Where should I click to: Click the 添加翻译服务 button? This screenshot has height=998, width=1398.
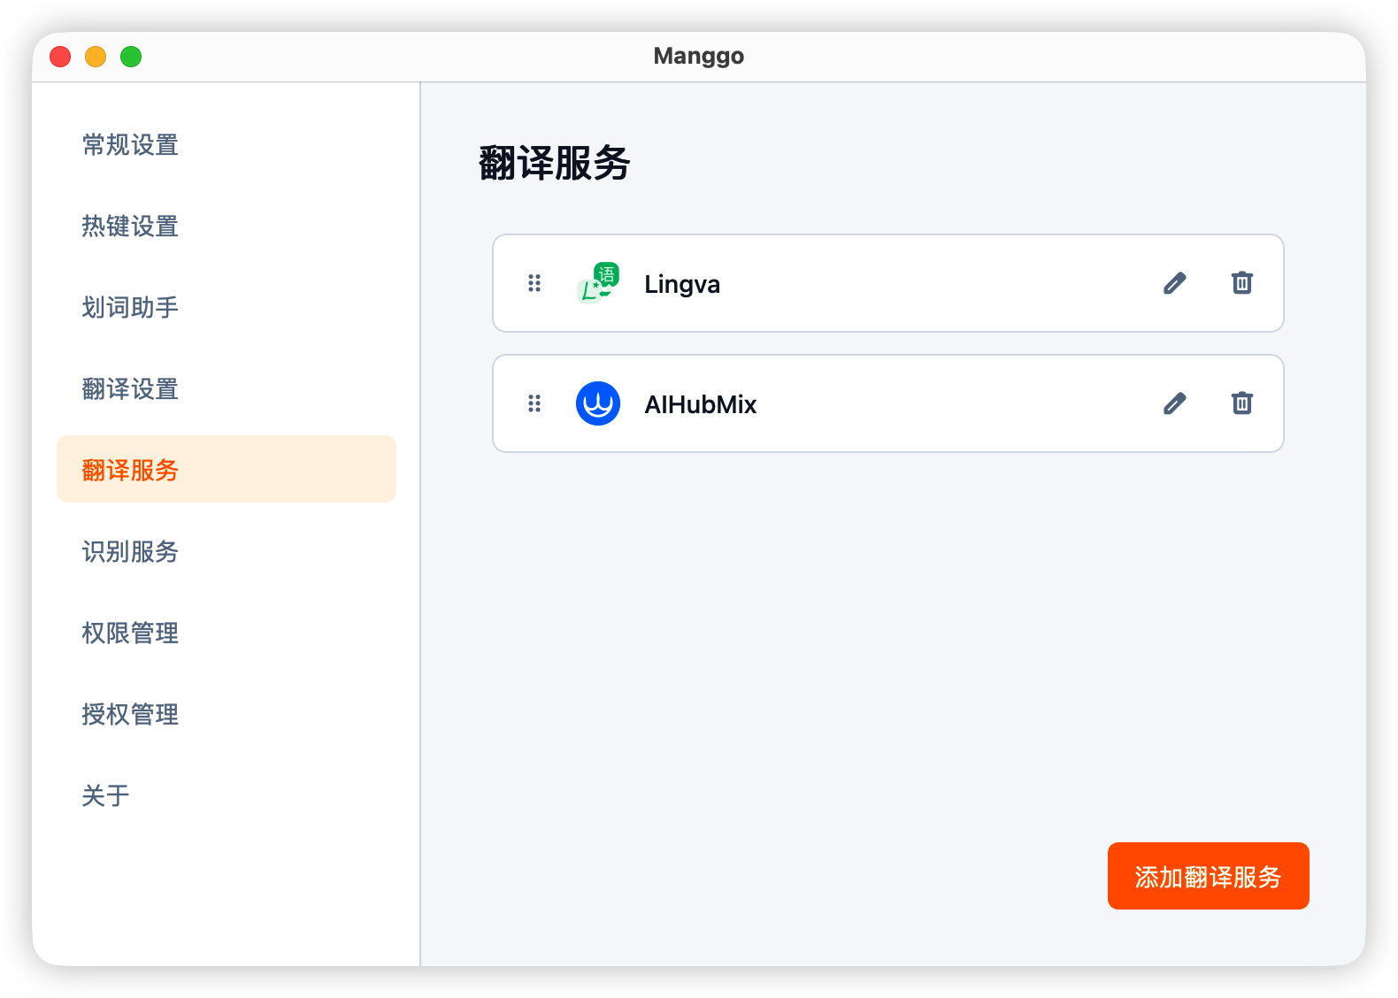click(x=1209, y=876)
